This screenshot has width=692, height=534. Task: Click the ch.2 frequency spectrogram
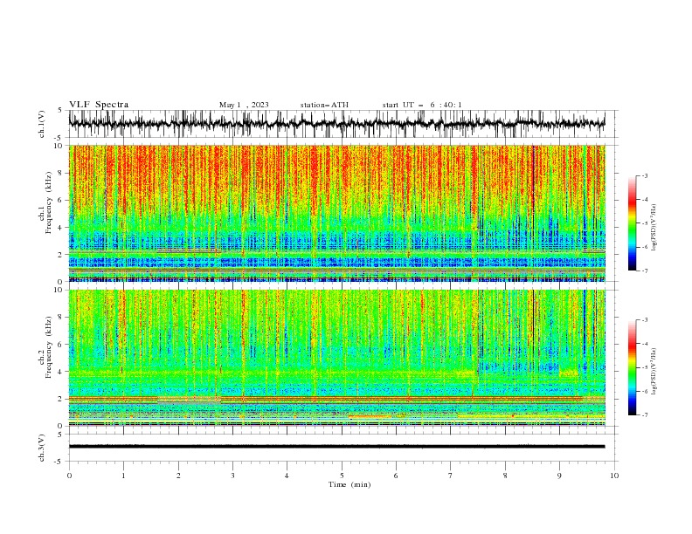click(x=337, y=358)
